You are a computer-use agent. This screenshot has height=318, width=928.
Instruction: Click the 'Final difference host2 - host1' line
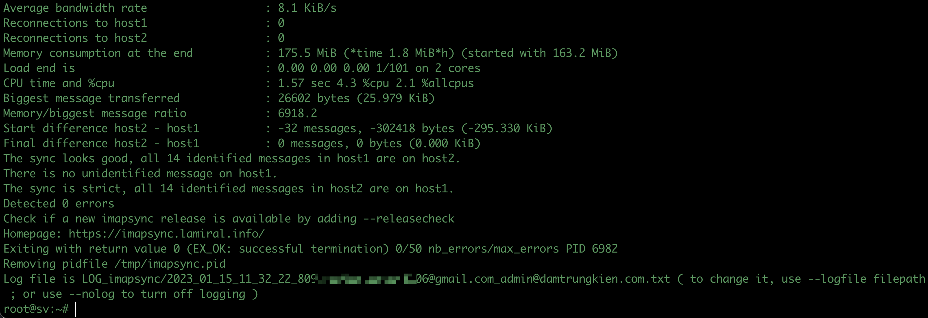[x=242, y=144]
